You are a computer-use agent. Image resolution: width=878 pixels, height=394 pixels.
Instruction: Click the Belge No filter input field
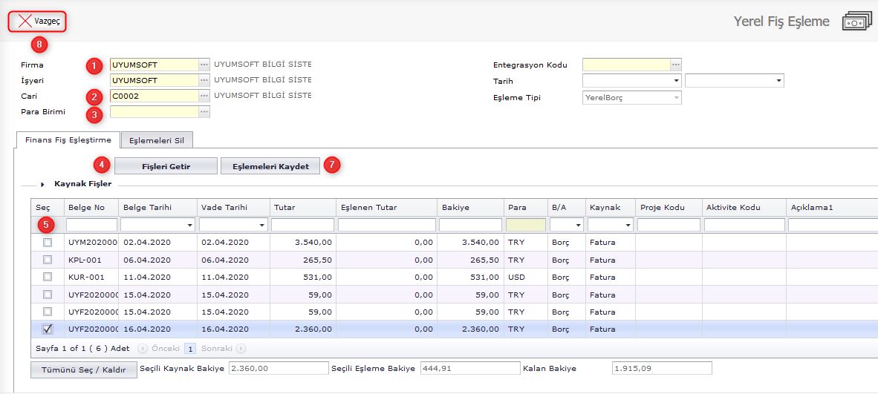[91, 225]
